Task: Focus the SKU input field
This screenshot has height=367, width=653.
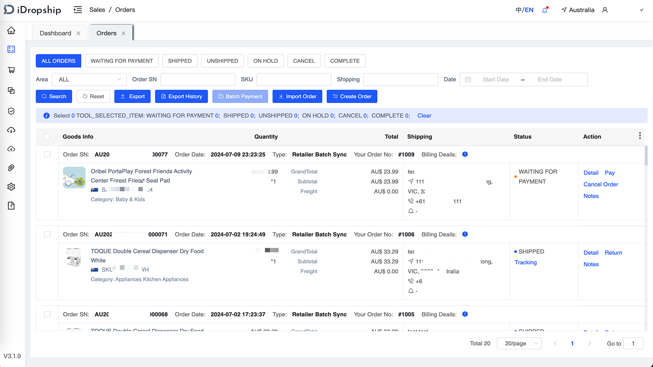Action: [x=294, y=80]
